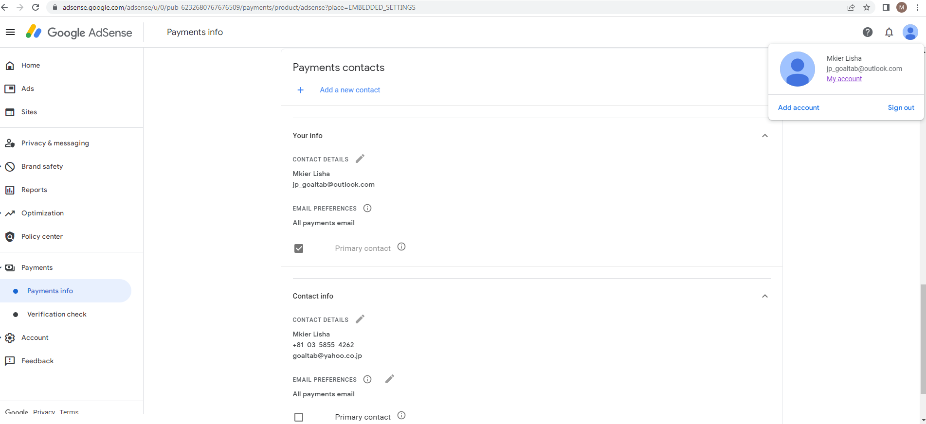926x424 pixels.
Task: Click Add a new contact
Action: point(350,90)
